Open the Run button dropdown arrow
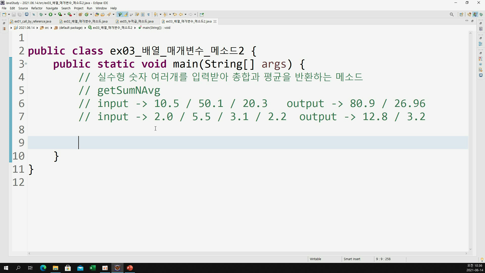This screenshot has width=485, height=273. [x=55, y=14]
